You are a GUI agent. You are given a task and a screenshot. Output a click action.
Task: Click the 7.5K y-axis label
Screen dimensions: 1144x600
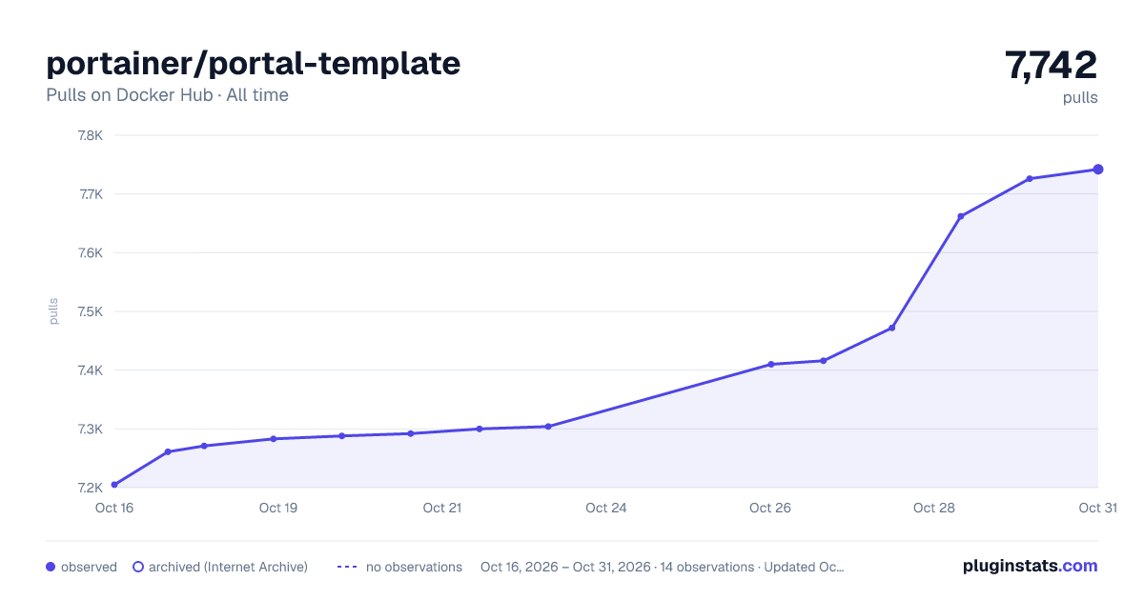click(90, 311)
